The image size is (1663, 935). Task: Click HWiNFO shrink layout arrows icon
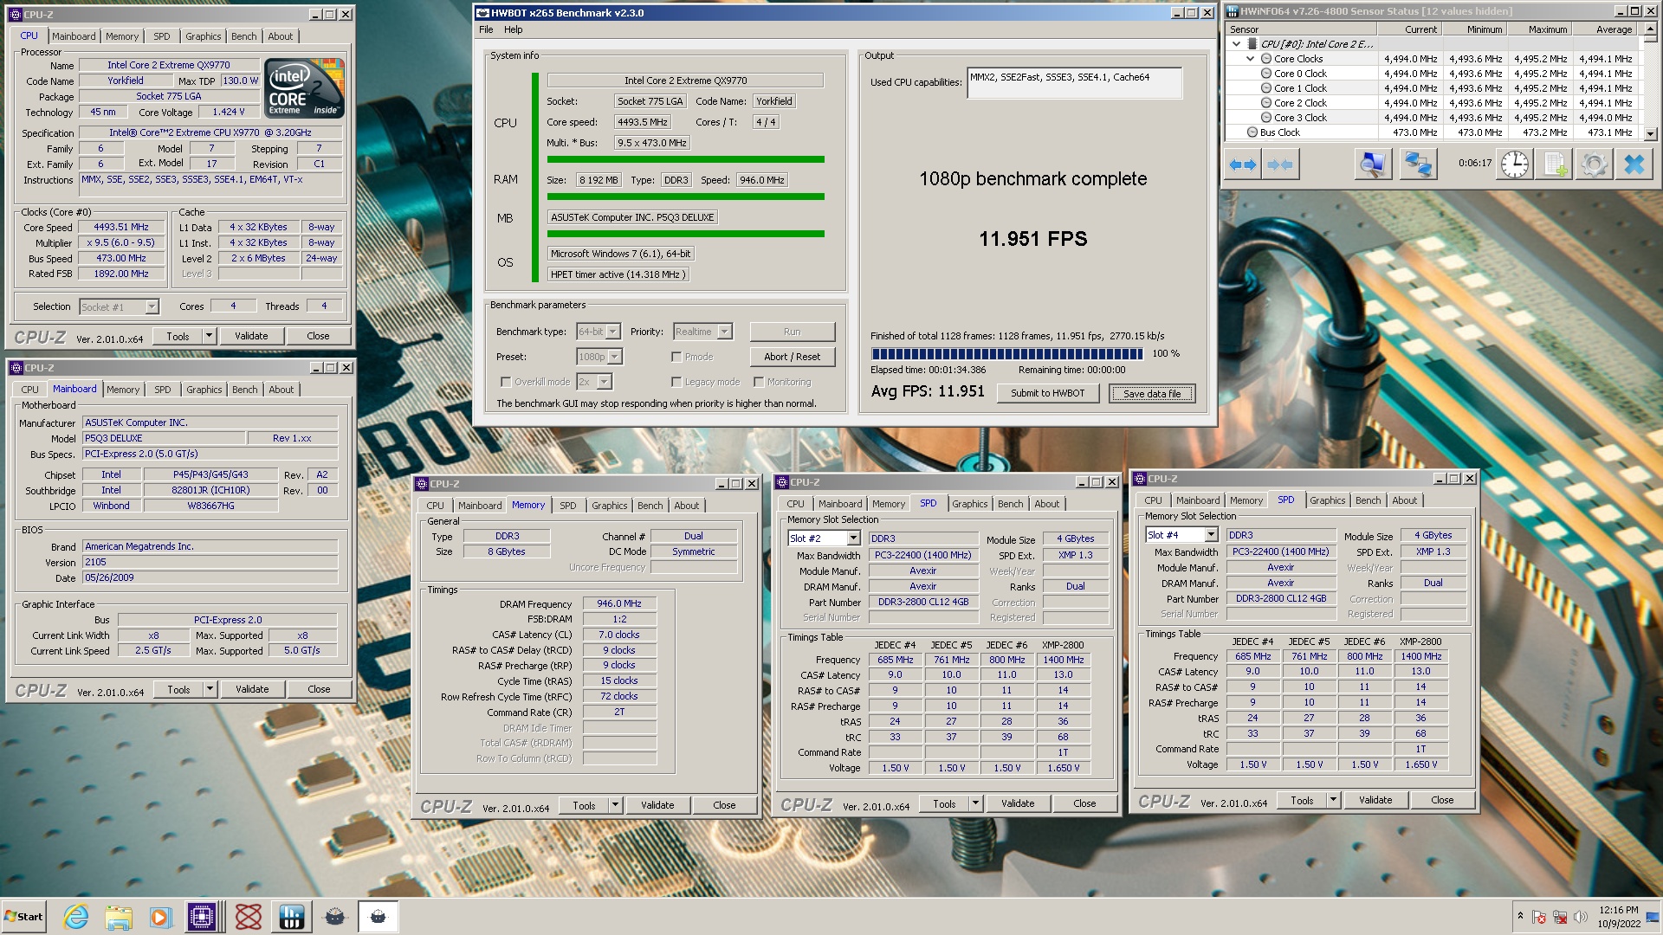(x=1280, y=164)
